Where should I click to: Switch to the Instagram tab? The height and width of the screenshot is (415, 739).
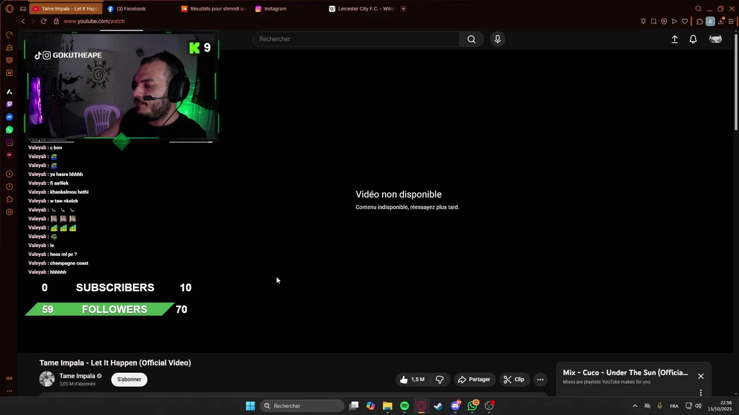click(x=287, y=9)
